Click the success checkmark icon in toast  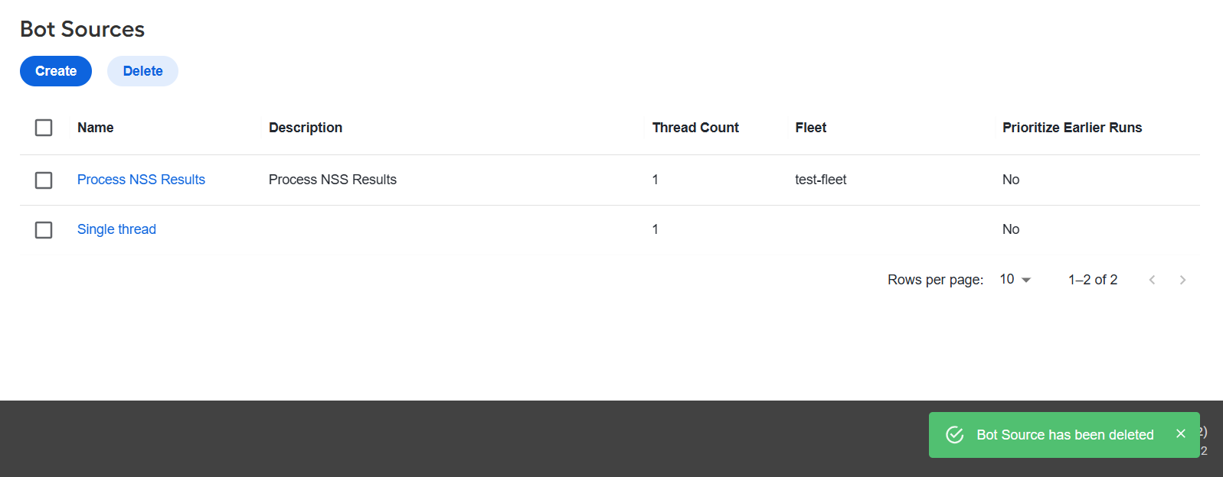point(955,435)
